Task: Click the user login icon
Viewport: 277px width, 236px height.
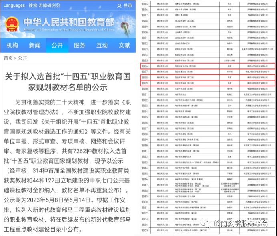Action: tap(119, 6)
